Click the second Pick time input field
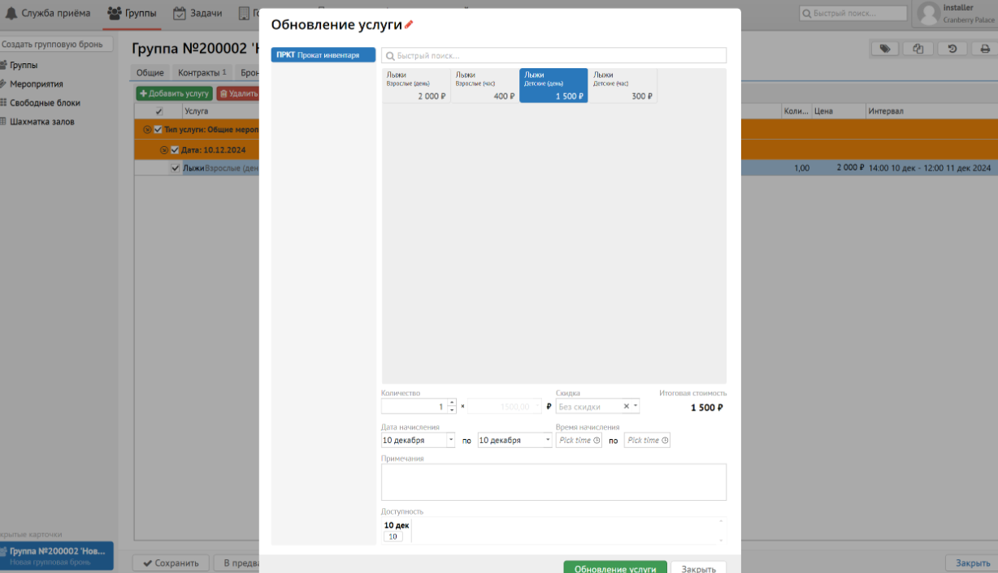The width and height of the screenshot is (998, 573). (x=647, y=440)
